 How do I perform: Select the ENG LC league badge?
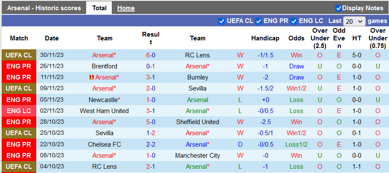19,111
